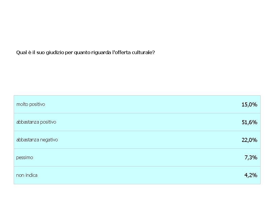Click the middle of the 'molto positivo' row
Viewport: 274px width, 206px height.
(x=137, y=104)
